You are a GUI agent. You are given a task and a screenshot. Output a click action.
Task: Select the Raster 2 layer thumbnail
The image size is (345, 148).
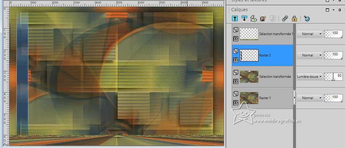click(249, 55)
